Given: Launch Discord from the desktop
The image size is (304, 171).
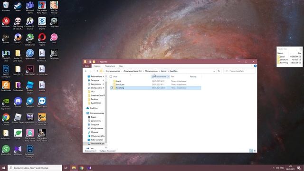Looking at the screenshot, I should pyautogui.click(x=18, y=103).
